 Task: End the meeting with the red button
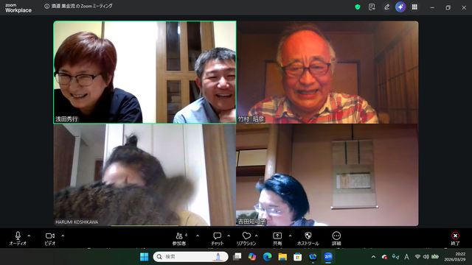click(x=455, y=239)
